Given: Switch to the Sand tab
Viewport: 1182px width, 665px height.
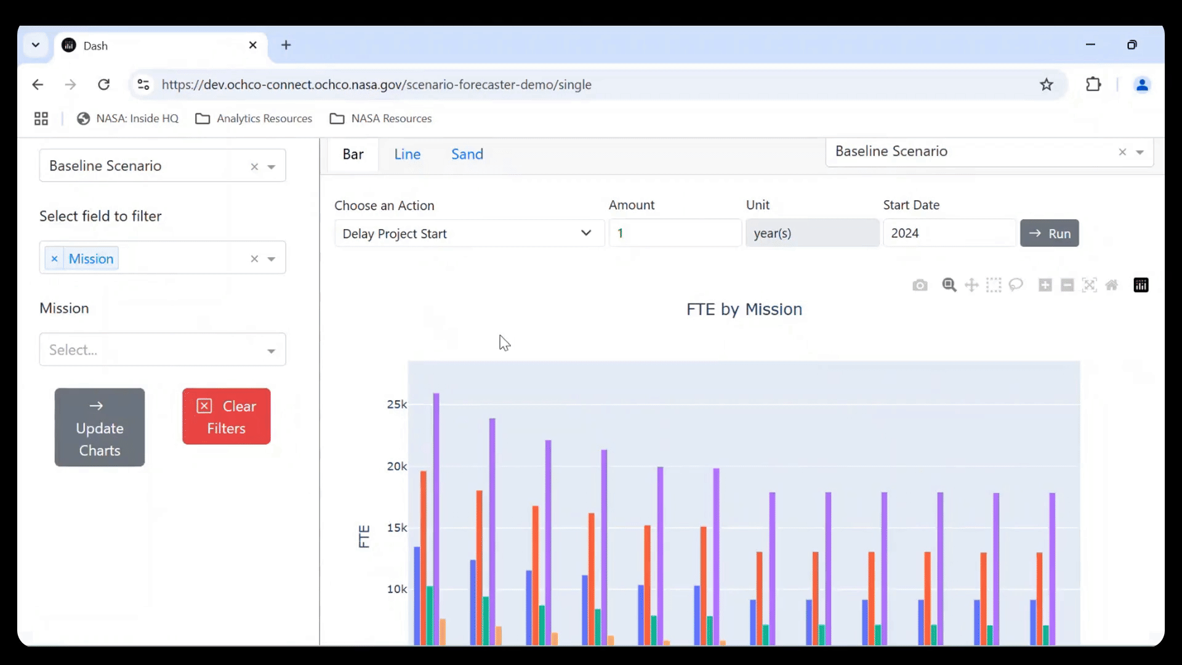Looking at the screenshot, I should click(x=467, y=155).
